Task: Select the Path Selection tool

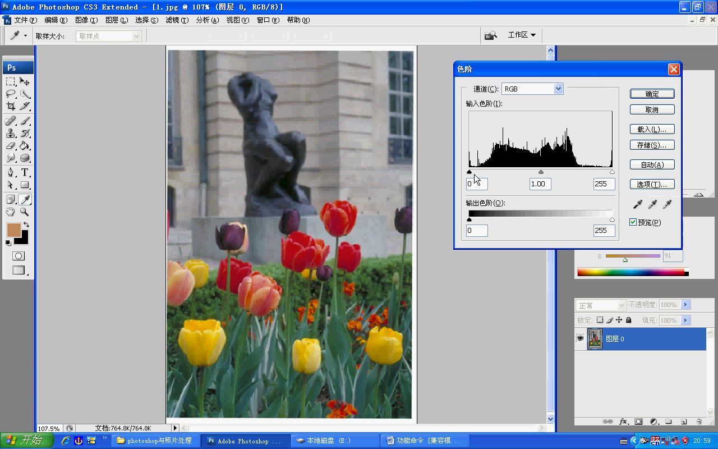Action: pos(11,185)
